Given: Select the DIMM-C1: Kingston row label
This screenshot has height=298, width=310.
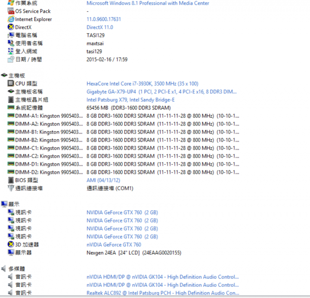Looking at the screenshot, I should coord(49,148).
